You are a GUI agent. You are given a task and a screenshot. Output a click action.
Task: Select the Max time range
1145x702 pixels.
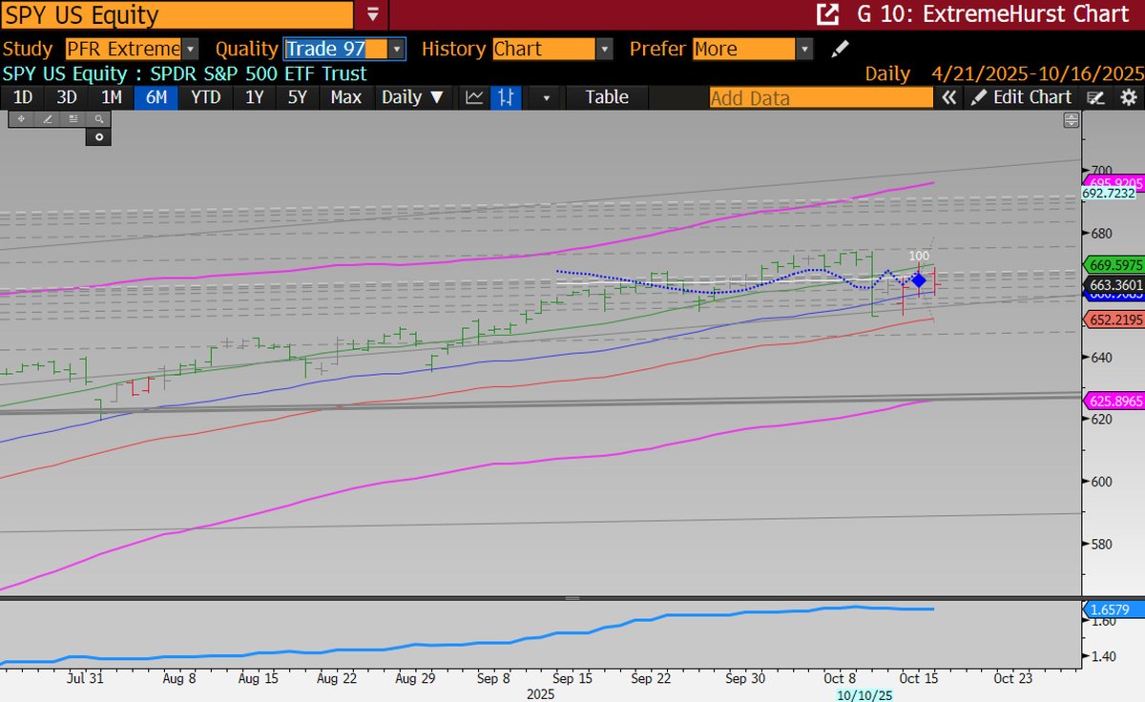345,96
